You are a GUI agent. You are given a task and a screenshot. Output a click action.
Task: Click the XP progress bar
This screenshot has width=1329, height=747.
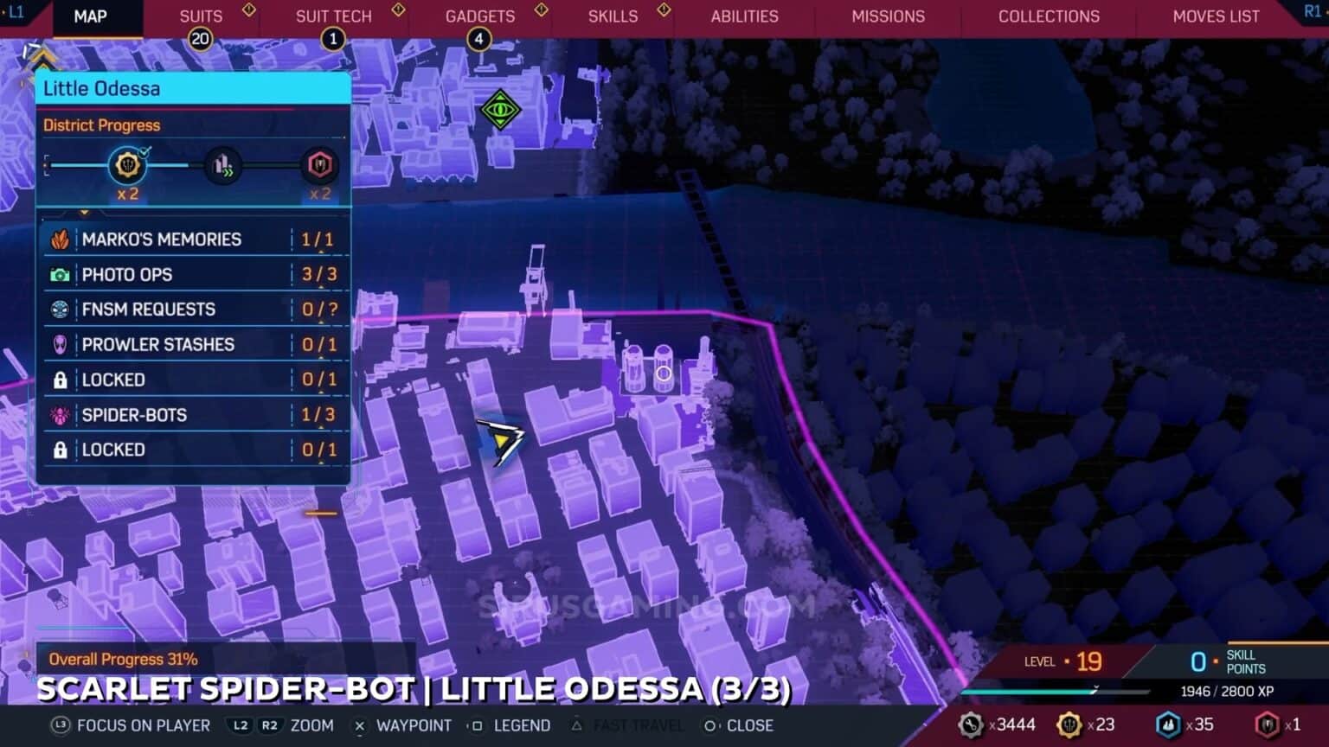pos(1056,691)
